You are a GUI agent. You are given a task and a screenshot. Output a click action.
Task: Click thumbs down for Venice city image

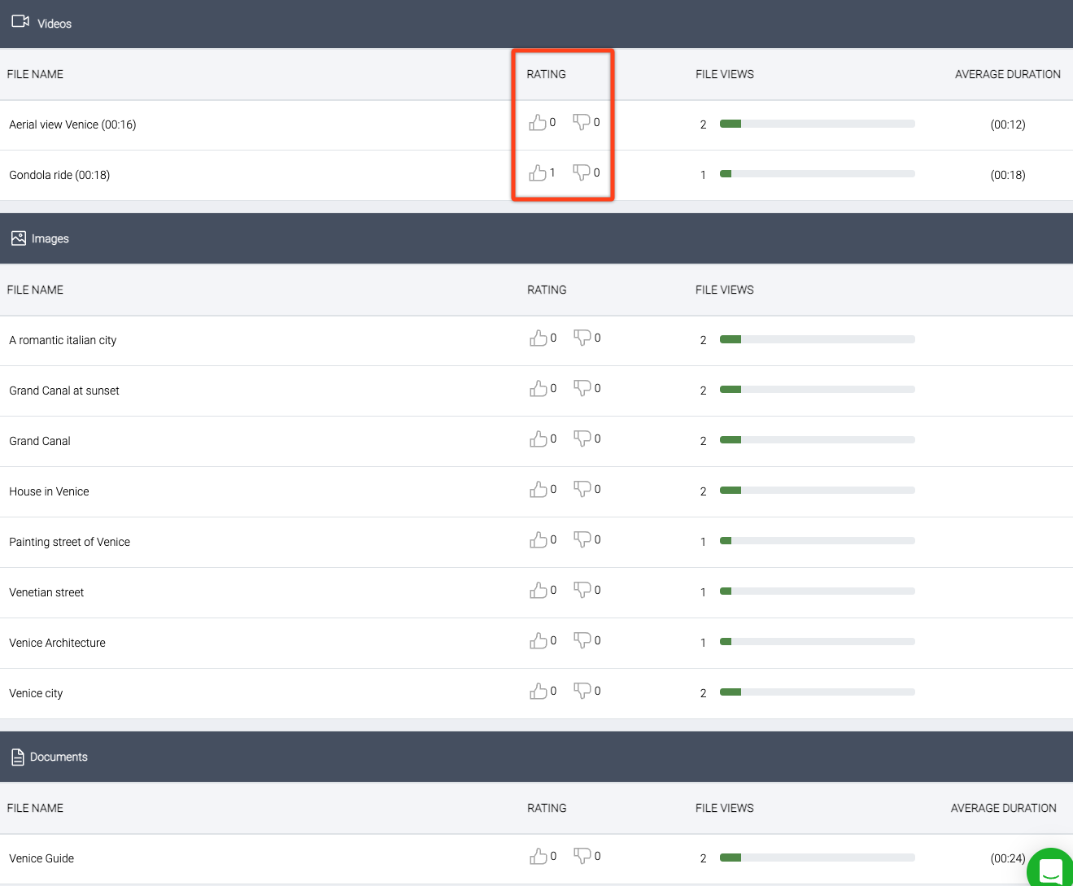582,691
